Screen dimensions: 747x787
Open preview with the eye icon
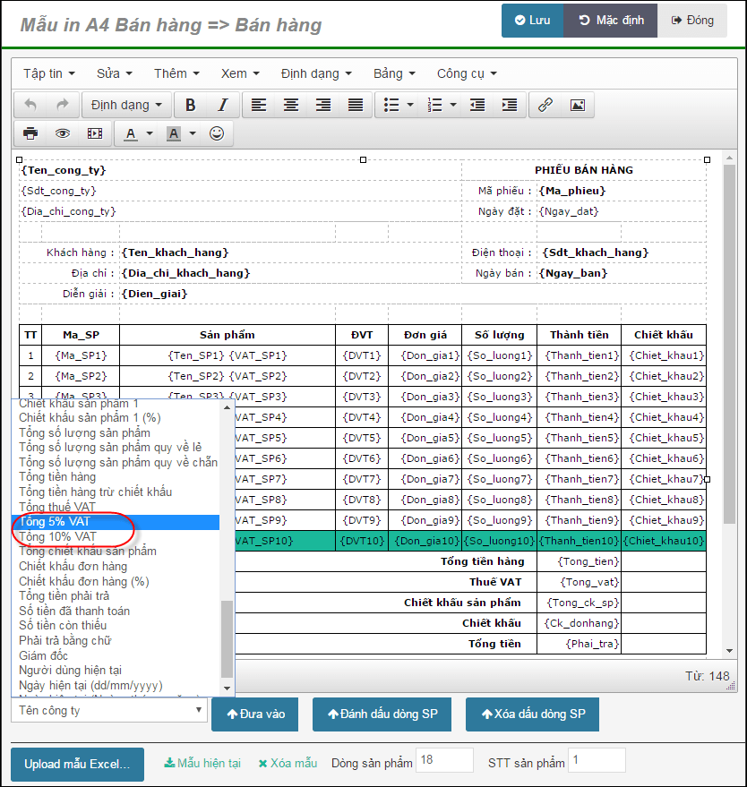coord(63,133)
